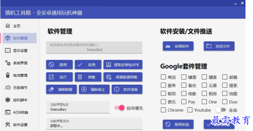Click 软件信息 app info button
The height and width of the screenshot is (131, 253).
(x=127, y=89)
